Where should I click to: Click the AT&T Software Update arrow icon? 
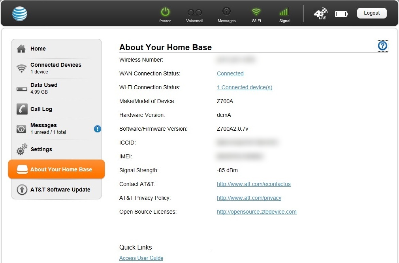[22, 190]
